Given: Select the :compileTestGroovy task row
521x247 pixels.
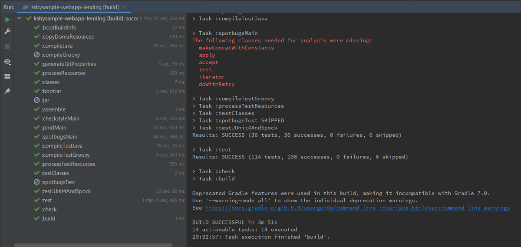Looking at the screenshot, I should (x=101, y=155).
